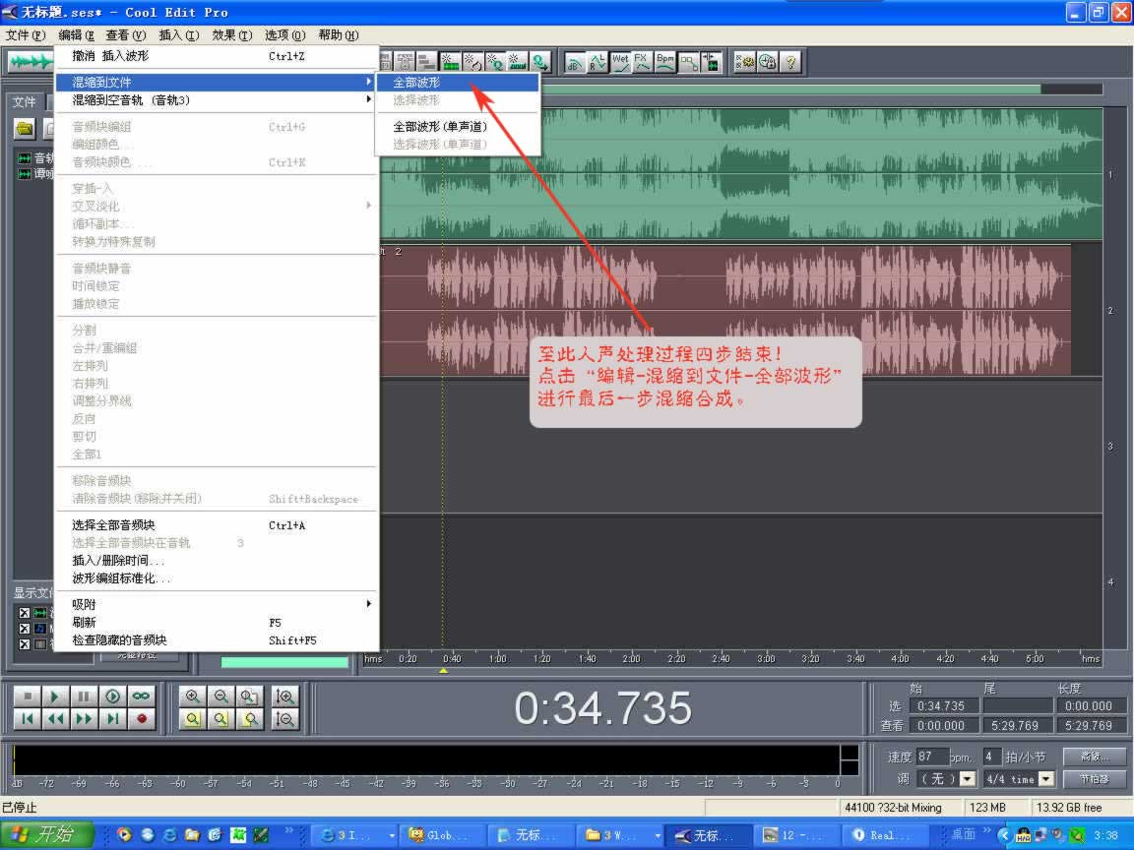Image resolution: width=1134 pixels, height=850 pixels.
Task: Click the zoom out full icon
Action: tap(249, 697)
